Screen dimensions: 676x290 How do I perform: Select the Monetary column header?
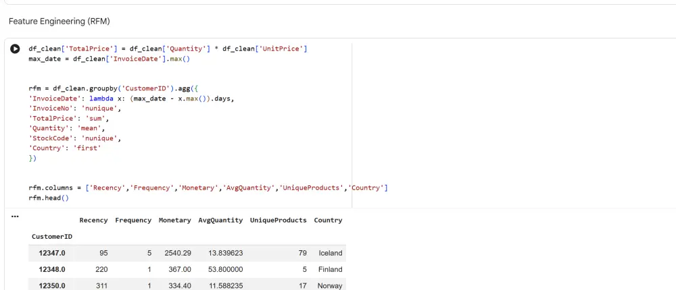click(174, 221)
